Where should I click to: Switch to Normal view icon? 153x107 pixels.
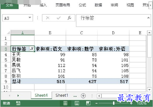65,103
